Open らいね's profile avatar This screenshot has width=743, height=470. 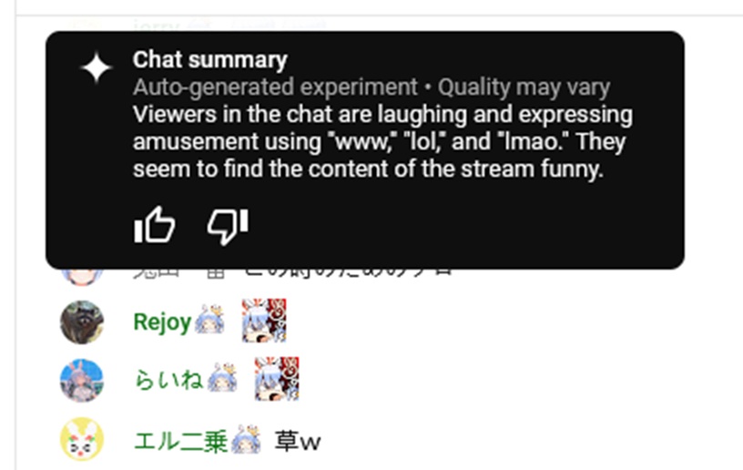(x=82, y=381)
